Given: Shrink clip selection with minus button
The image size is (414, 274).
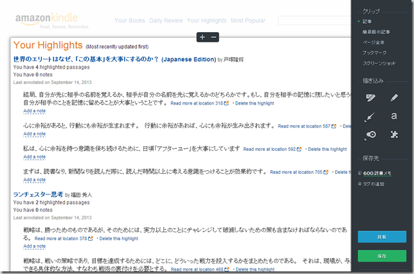Looking at the screenshot, I should 213,37.
